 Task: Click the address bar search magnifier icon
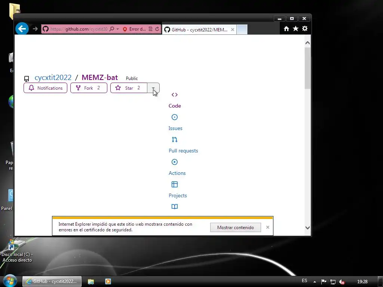(x=111, y=29)
